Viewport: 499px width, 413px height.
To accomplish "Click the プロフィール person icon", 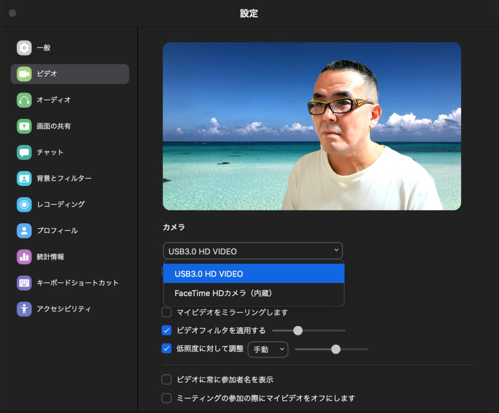I will click(x=24, y=231).
